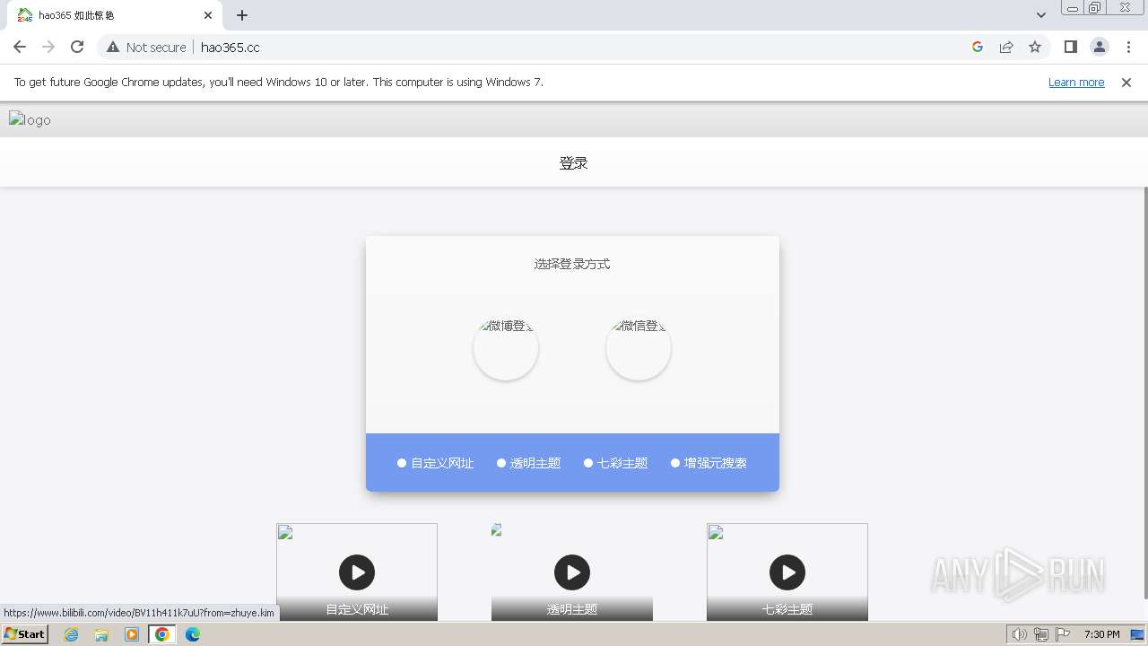The width and height of the screenshot is (1148, 646).
Task: Bookmark this tab with the star
Action: 1035,47
